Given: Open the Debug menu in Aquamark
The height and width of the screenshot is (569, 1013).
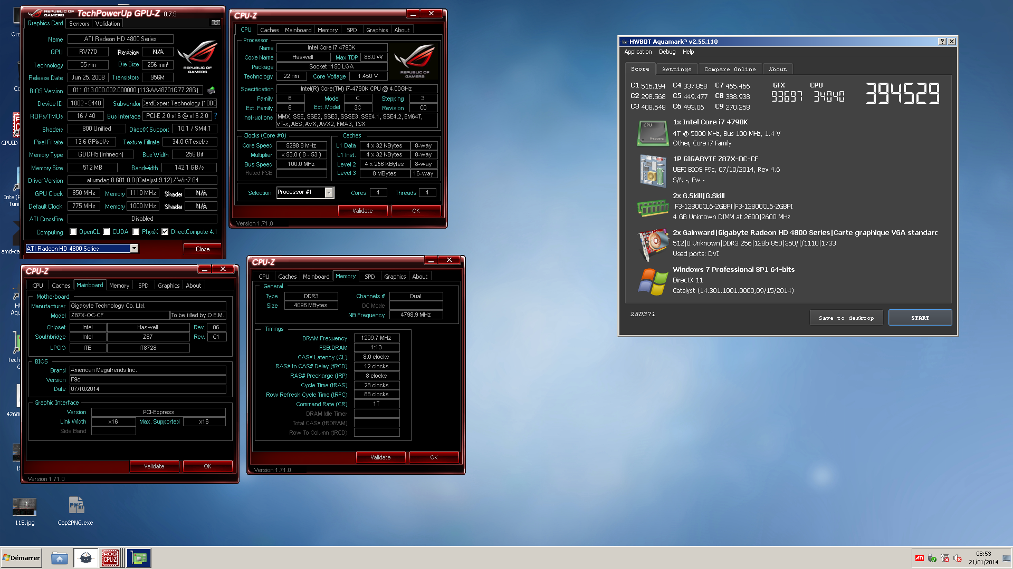Looking at the screenshot, I should click(667, 52).
